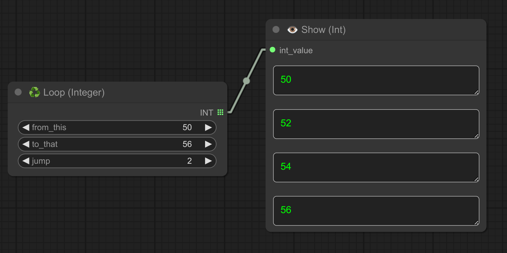Click the Loop (Integer) node title

pos(74,92)
